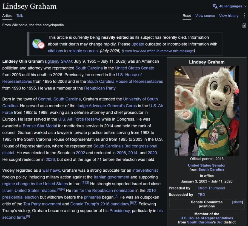The height and width of the screenshot is (226, 248).
Task: Open the Republican Party link
Action: [100, 88]
